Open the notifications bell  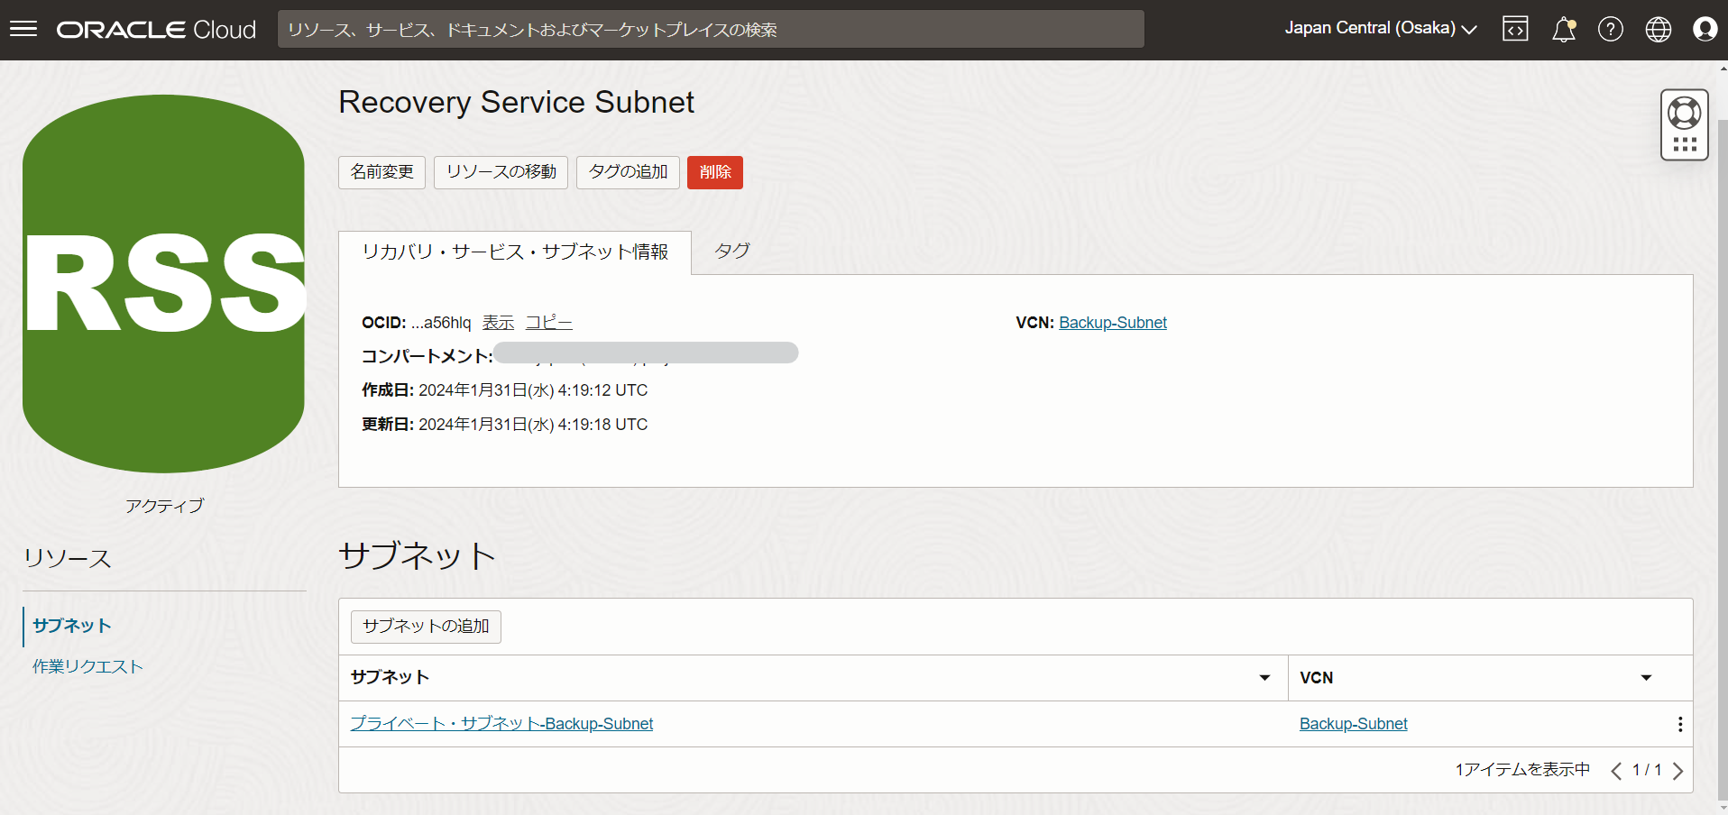[1563, 29]
